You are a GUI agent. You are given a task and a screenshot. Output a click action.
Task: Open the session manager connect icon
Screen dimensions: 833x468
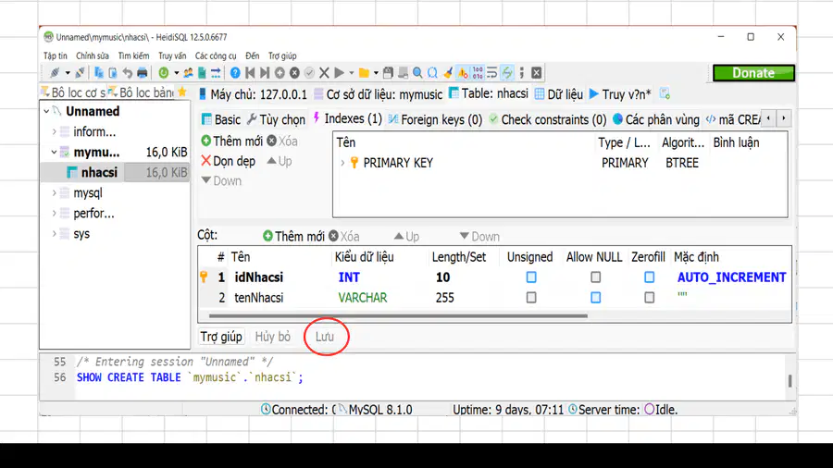tap(55, 73)
